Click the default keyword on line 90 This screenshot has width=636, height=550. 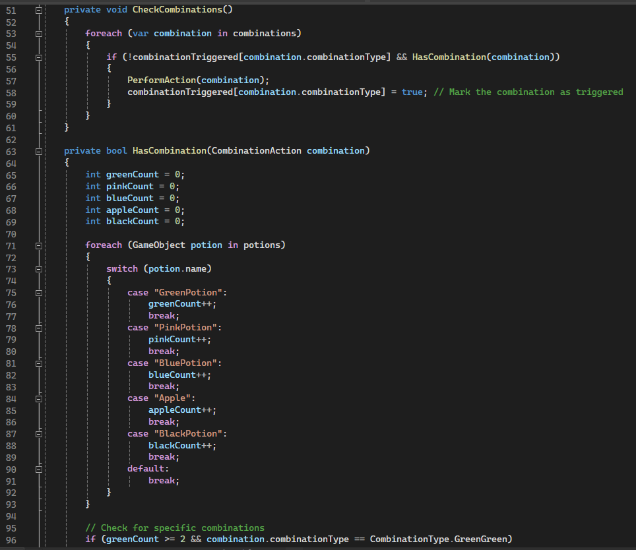click(146, 469)
